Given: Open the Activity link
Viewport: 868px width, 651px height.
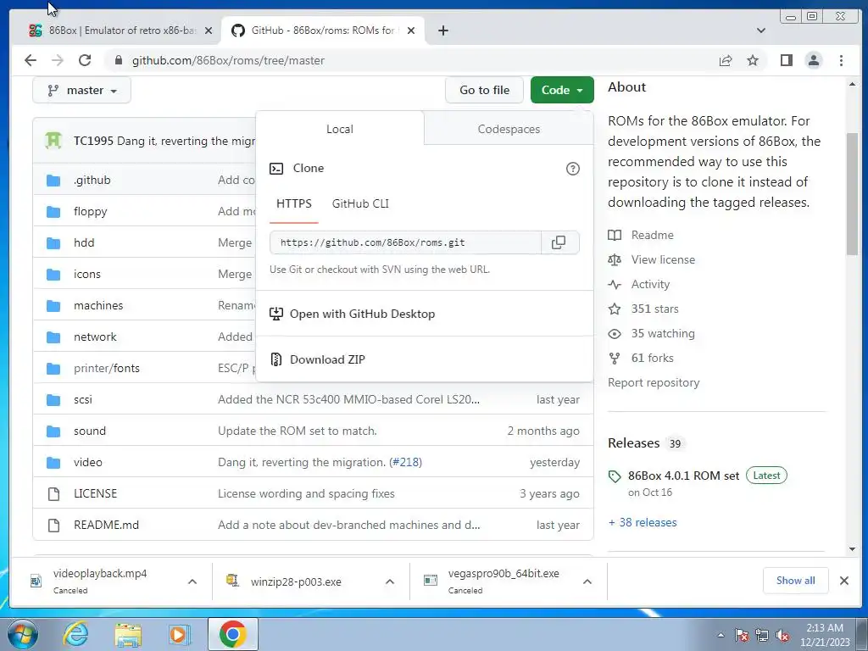Looking at the screenshot, I should pos(639,285).
